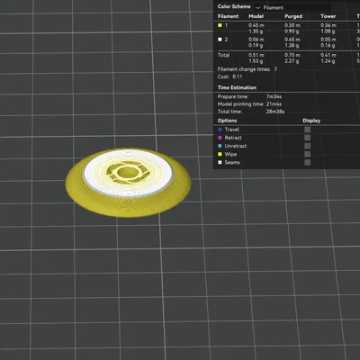
Task: Click the cyan Unretract color swatch
Action: click(x=220, y=146)
